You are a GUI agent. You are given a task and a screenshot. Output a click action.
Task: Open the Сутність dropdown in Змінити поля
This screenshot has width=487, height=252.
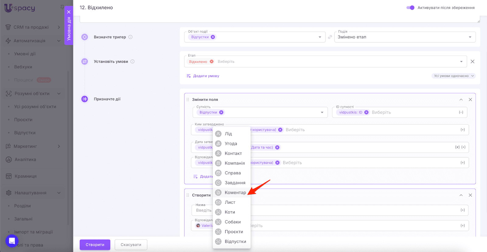click(322, 112)
